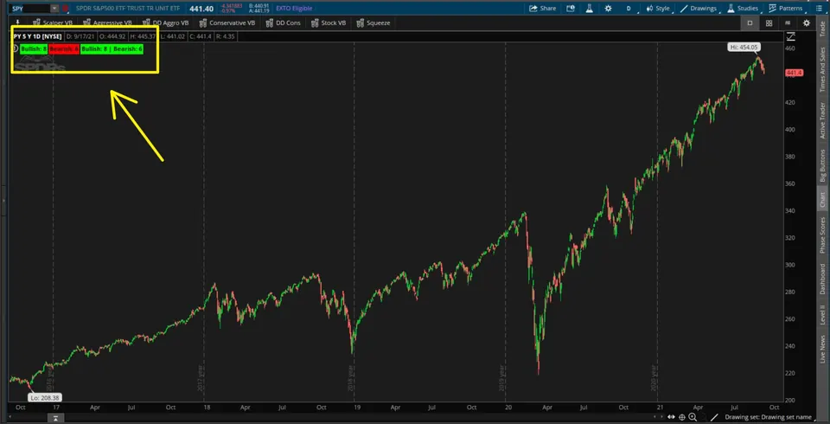Open the gear settings beside grid icons
This screenshot has width=830, height=424.
(806, 22)
